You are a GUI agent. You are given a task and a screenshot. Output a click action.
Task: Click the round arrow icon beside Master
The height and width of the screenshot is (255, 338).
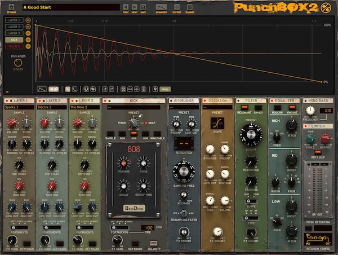[x=28, y=46]
